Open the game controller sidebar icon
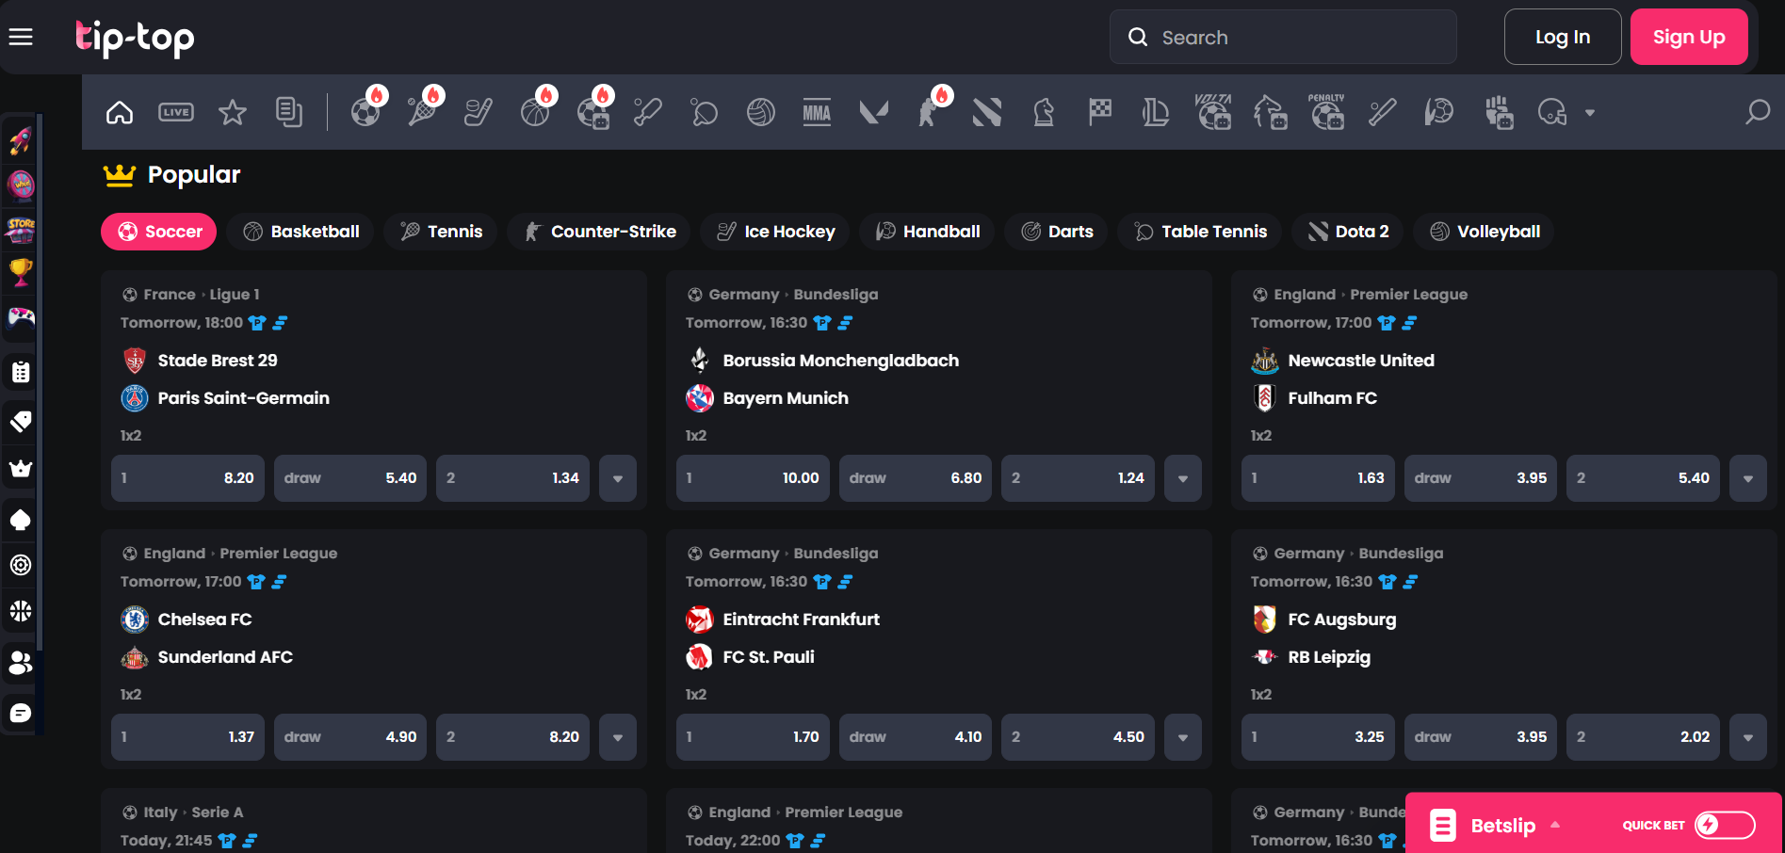This screenshot has width=1785, height=853. coord(21,317)
